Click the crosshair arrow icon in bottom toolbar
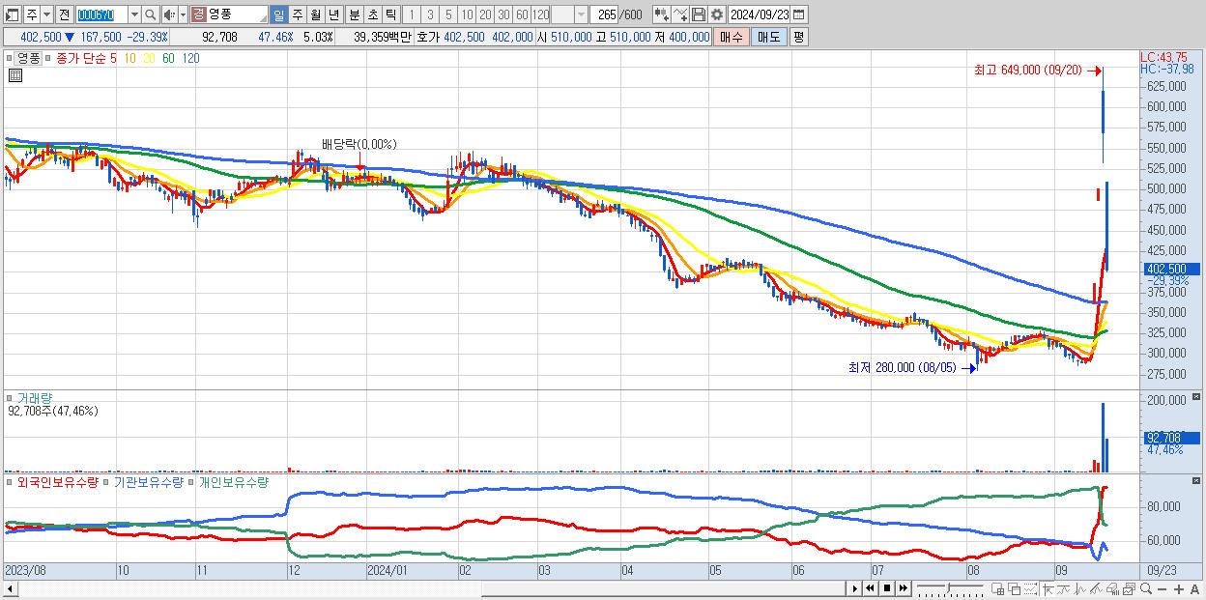This screenshot has height=600, width=1206. click(1048, 588)
